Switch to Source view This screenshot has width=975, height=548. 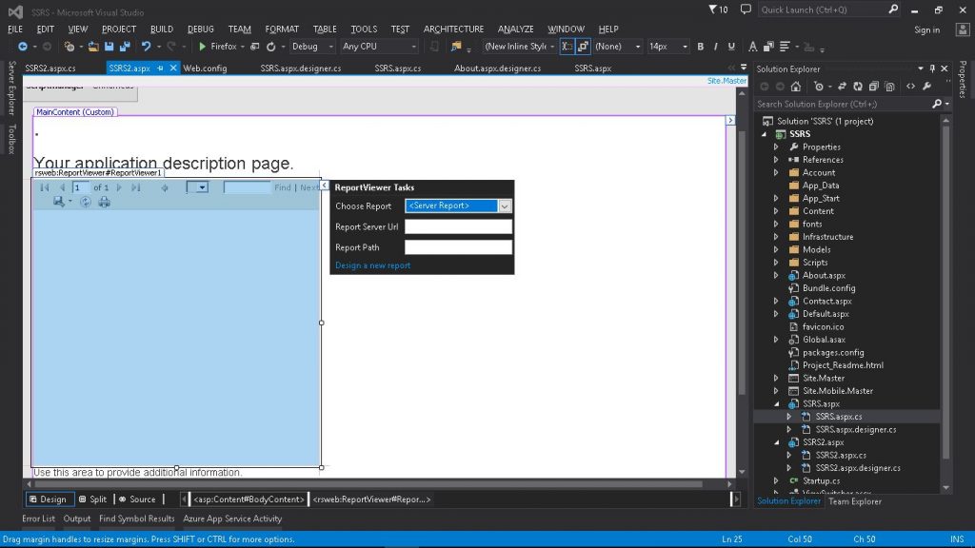pos(137,499)
